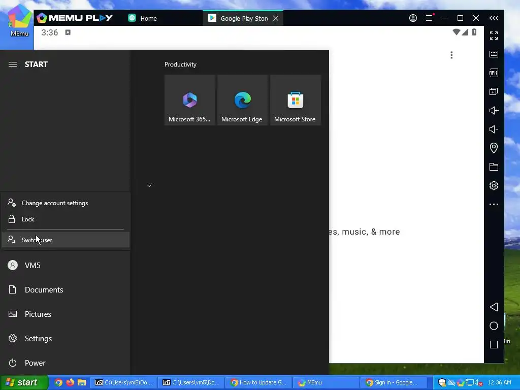Click the 12:36 AM taskbar clock
The image size is (520, 390).
pyautogui.click(x=500, y=382)
